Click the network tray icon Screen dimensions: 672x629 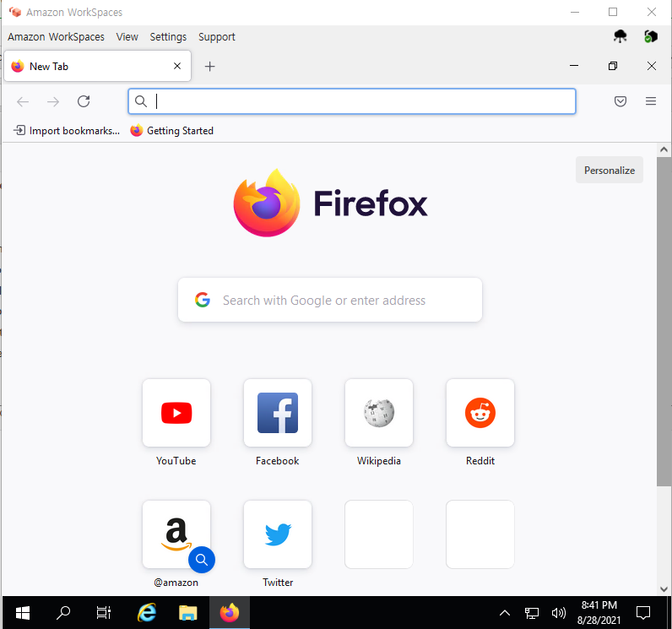(531, 613)
